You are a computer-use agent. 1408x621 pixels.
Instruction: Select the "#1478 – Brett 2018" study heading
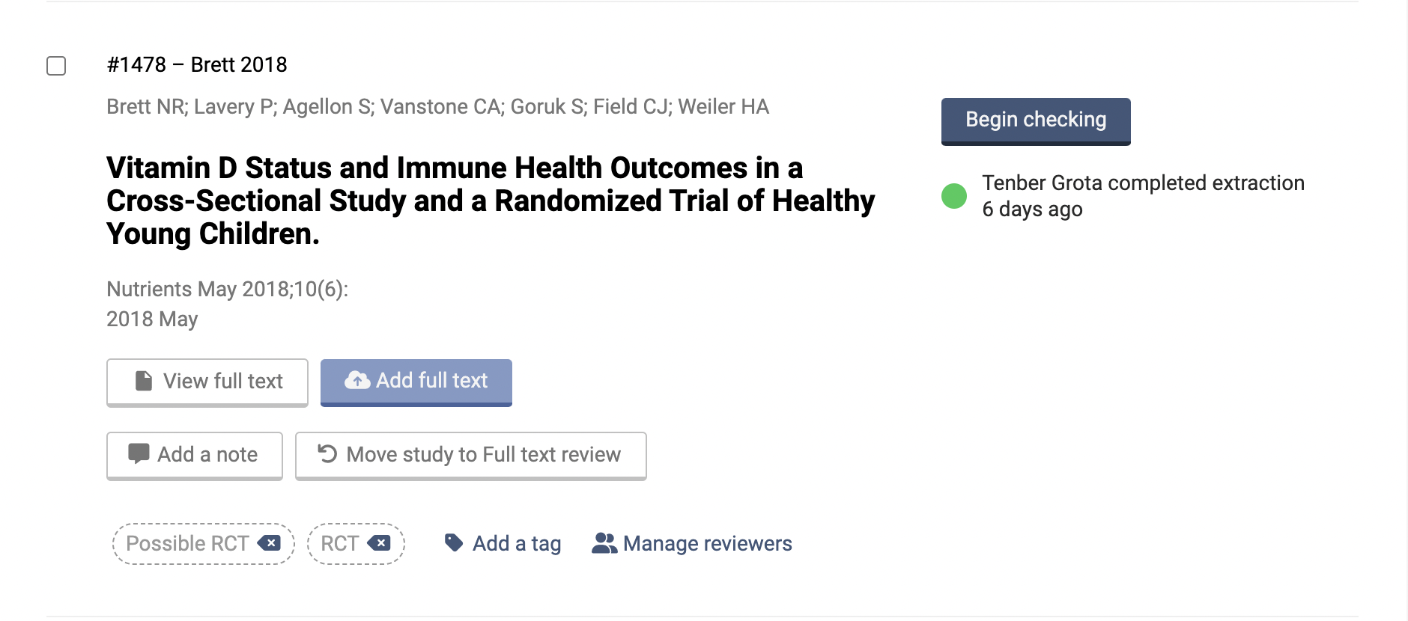pos(197,65)
